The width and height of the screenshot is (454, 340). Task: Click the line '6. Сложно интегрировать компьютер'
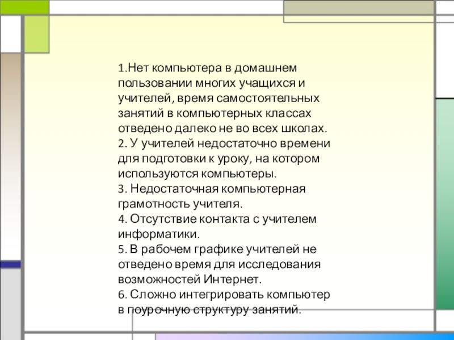coord(224,295)
